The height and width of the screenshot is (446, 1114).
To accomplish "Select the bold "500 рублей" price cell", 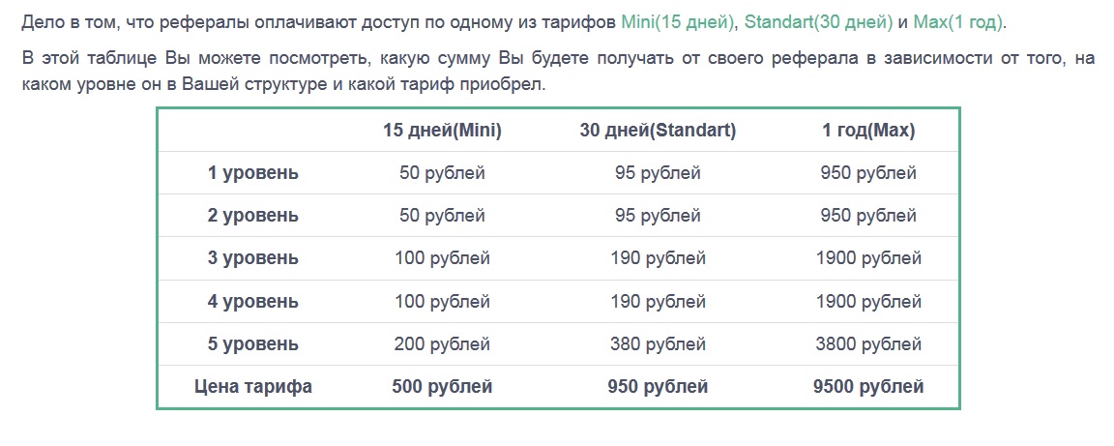I will pos(442,387).
